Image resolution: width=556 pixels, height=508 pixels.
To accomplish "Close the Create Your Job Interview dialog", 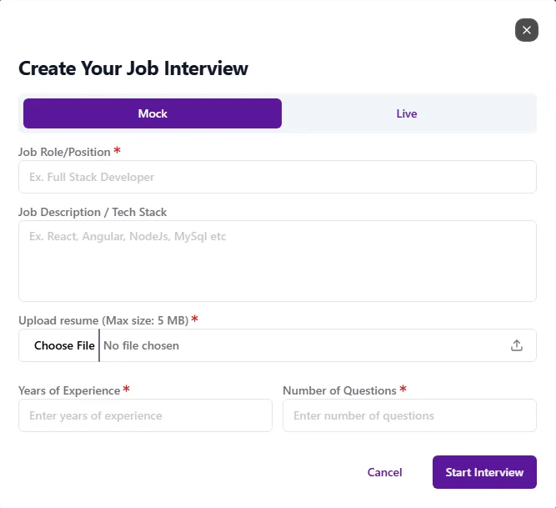I will (x=526, y=30).
